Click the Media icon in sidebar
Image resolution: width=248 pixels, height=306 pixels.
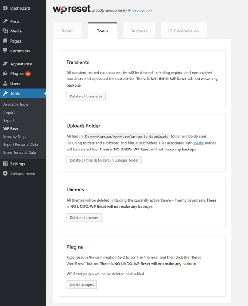(x=5, y=31)
